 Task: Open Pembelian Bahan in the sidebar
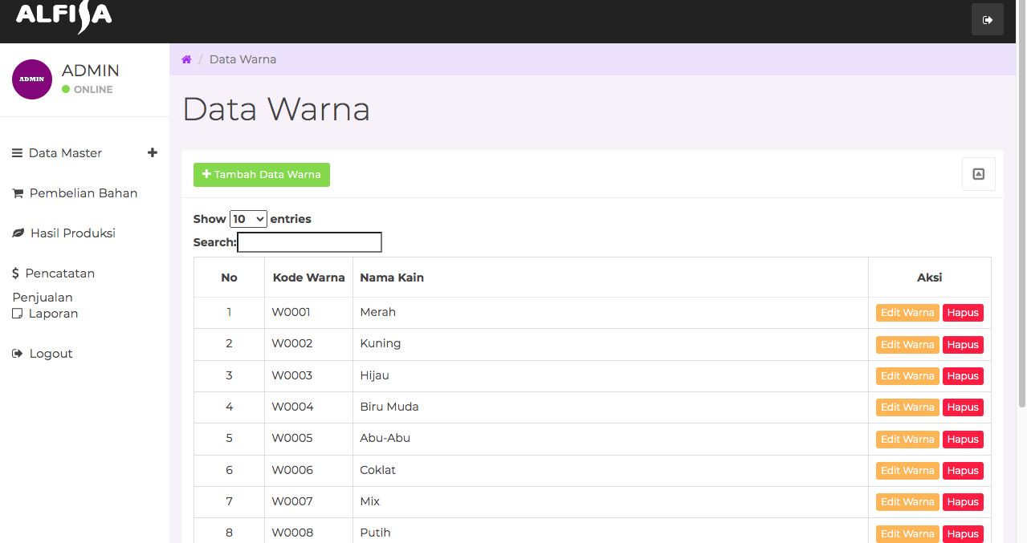83,193
